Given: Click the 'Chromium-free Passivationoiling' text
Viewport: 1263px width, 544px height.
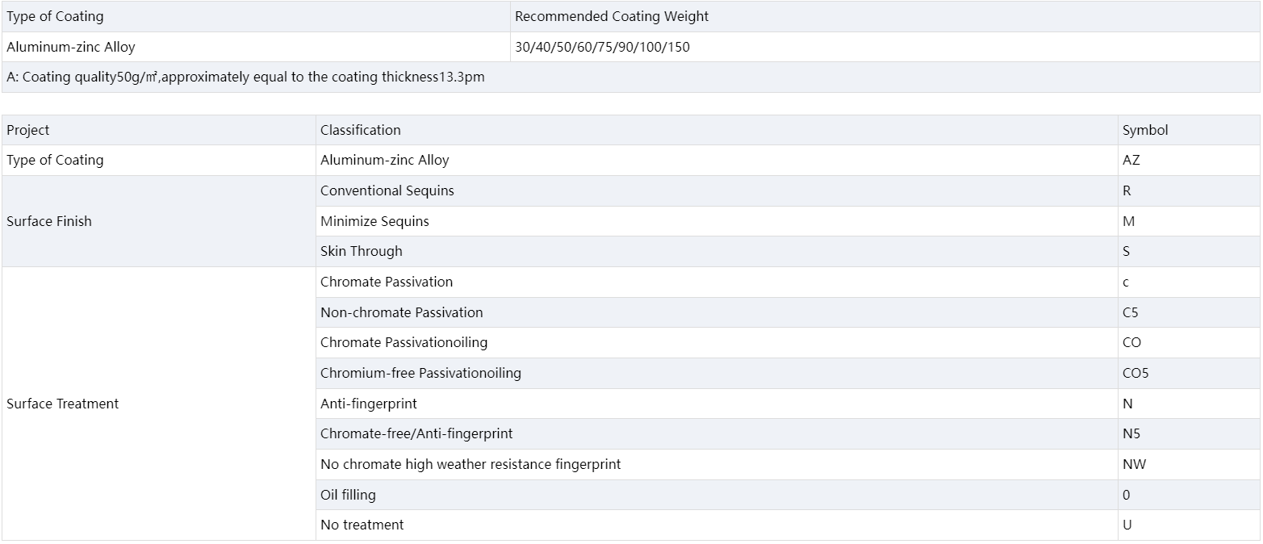Looking at the screenshot, I should coord(420,373).
